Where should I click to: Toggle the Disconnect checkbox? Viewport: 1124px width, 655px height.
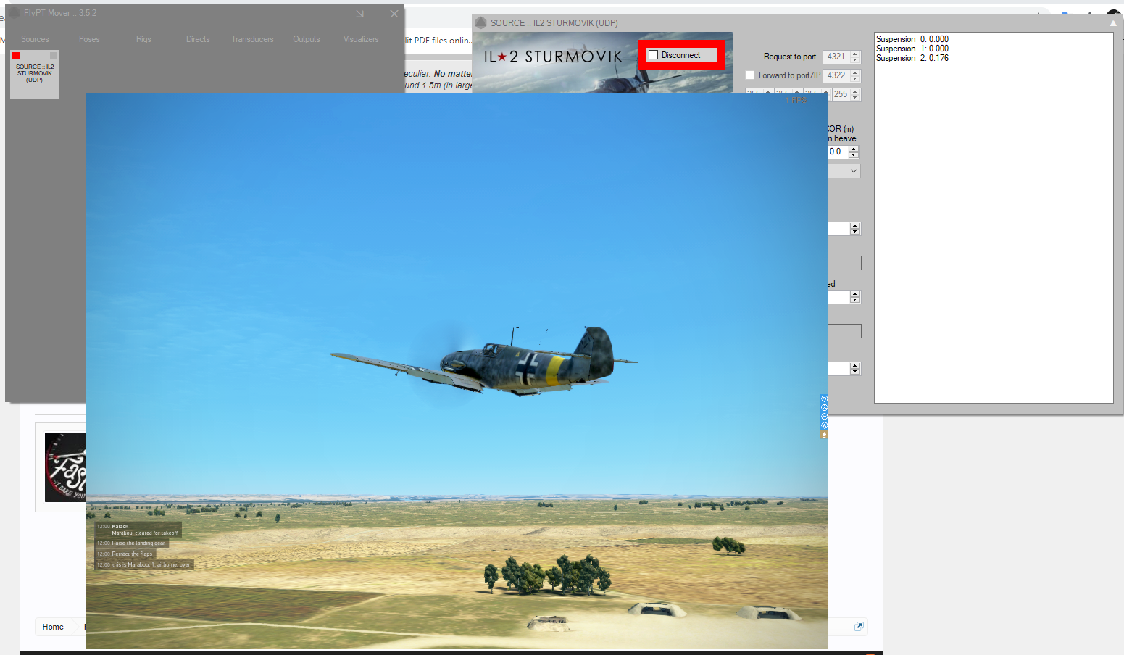654,55
